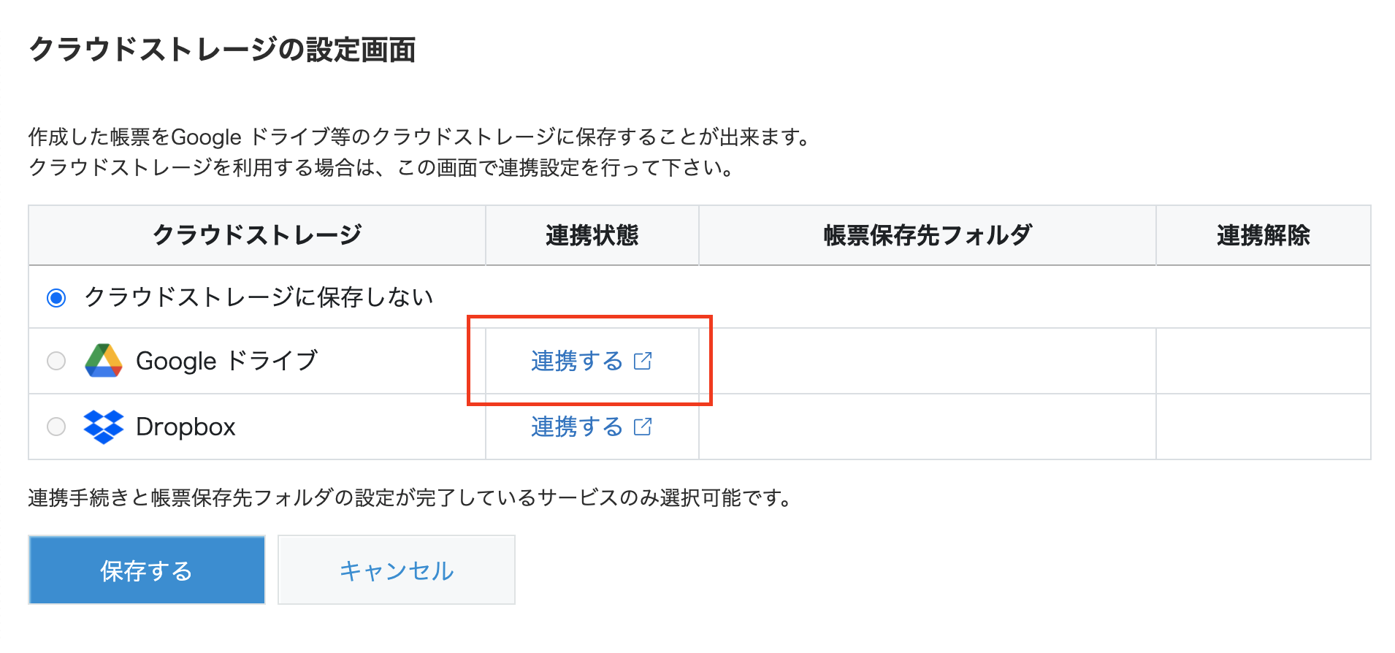Click the 連携解除 column header
This screenshot has width=1395, height=653.
point(1263,235)
